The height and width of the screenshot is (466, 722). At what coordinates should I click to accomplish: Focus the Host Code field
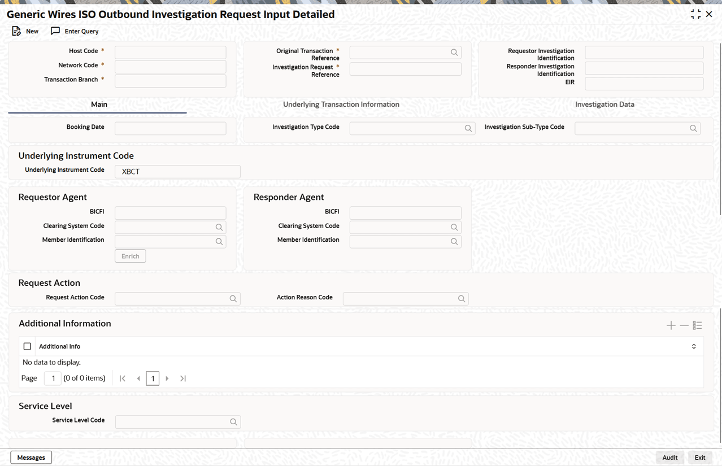pyautogui.click(x=171, y=52)
